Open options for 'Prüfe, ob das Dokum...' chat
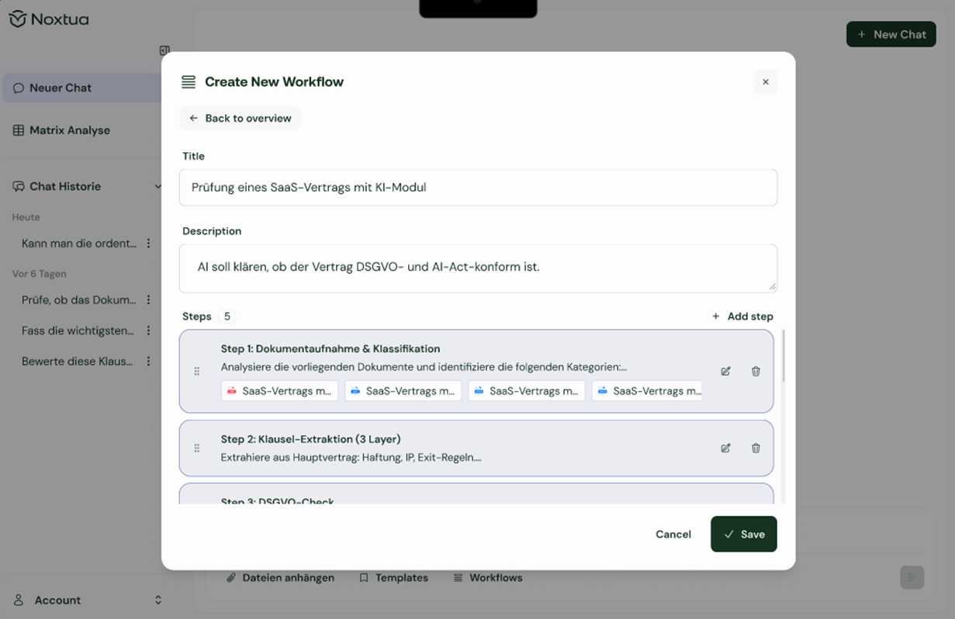The image size is (955, 619). point(148,300)
